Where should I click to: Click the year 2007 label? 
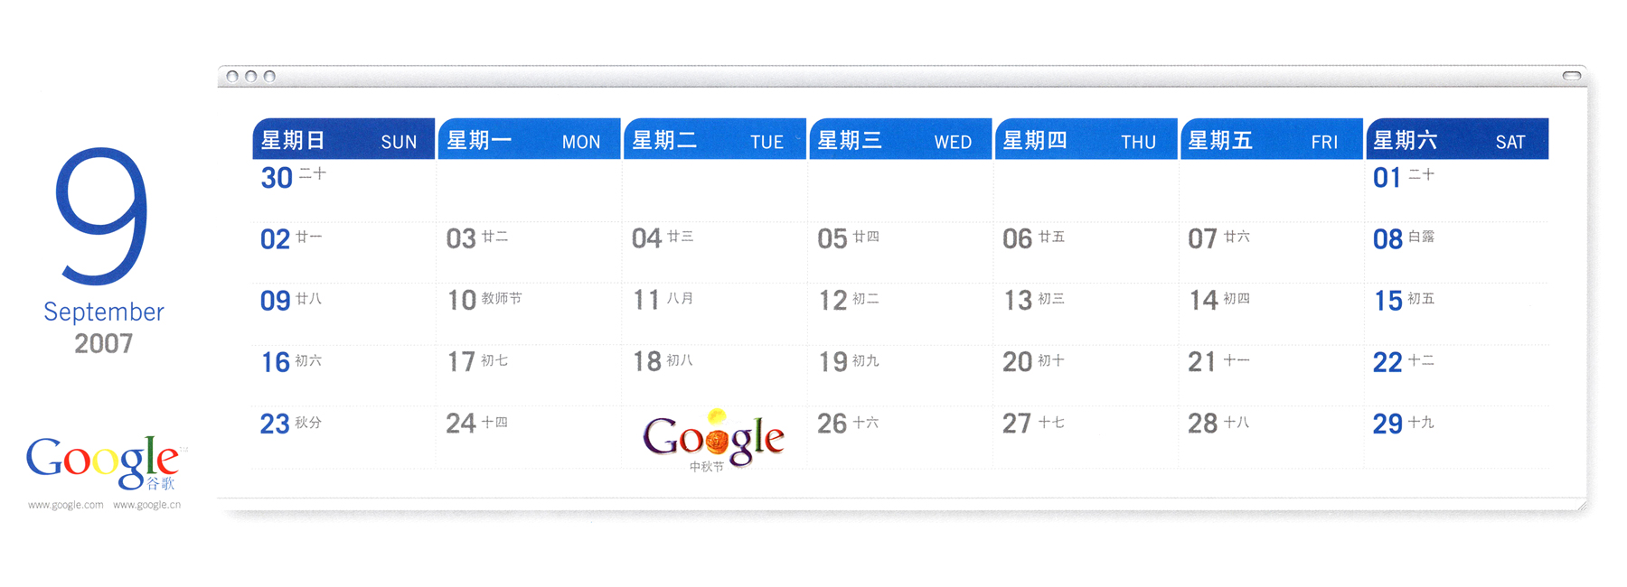tap(104, 343)
